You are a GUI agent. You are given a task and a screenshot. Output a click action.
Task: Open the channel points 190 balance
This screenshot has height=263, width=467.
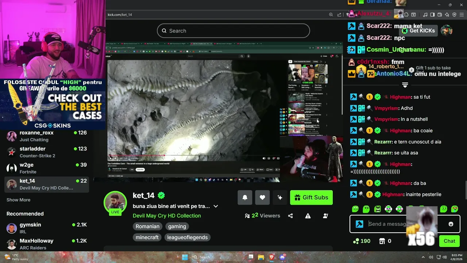click(x=362, y=241)
